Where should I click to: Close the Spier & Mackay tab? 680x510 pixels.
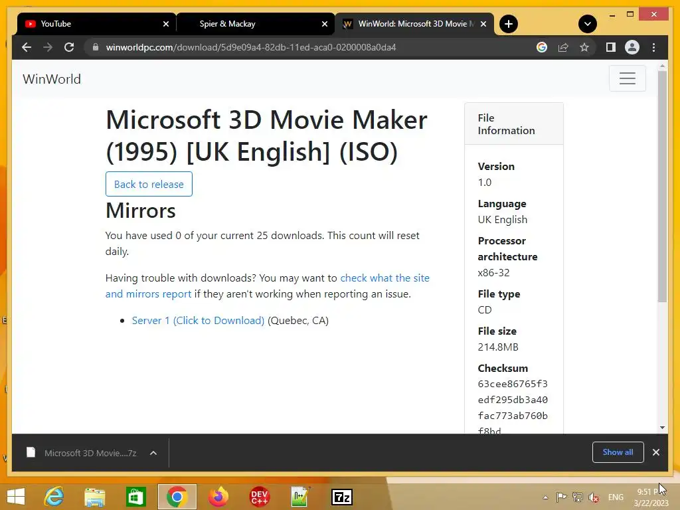click(324, 24)
